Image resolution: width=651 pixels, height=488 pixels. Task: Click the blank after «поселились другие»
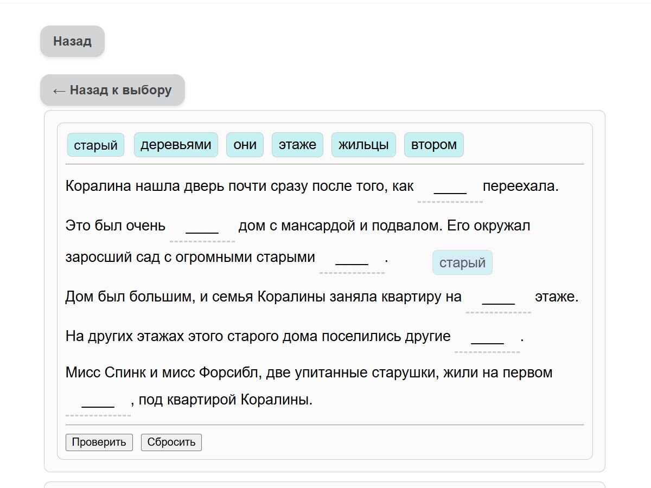coord(487,339)
